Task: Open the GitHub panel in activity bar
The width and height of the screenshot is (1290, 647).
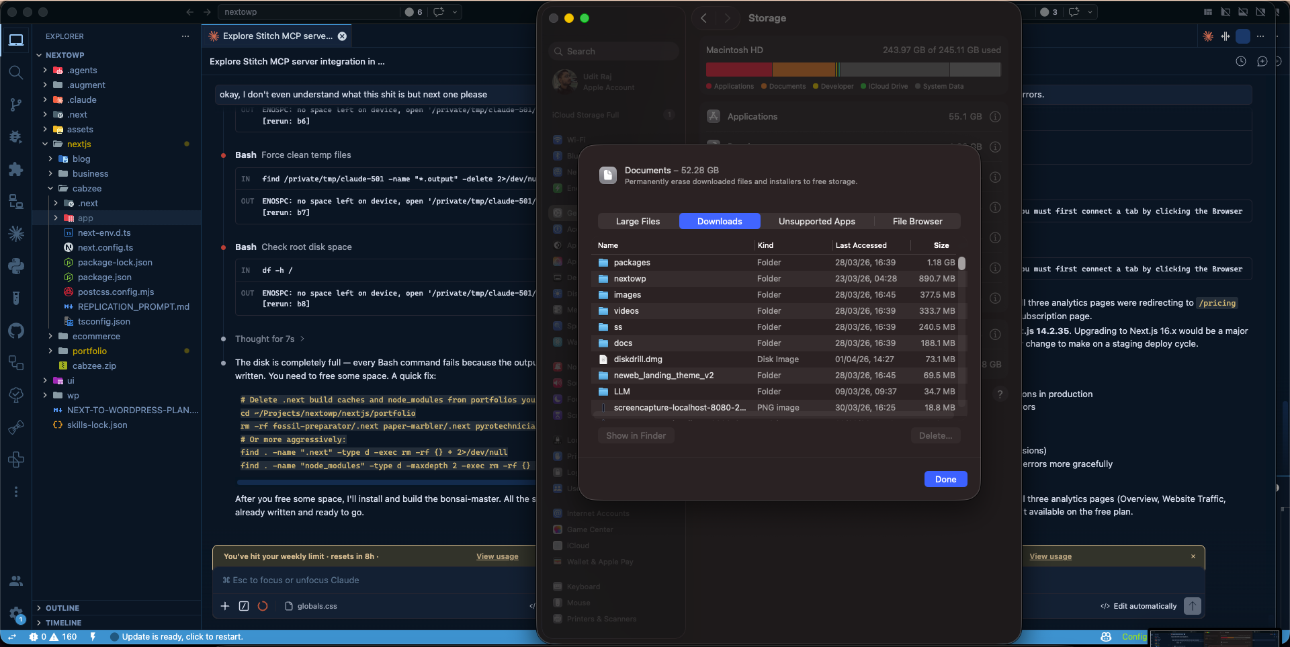Action: tap(16, 331)
